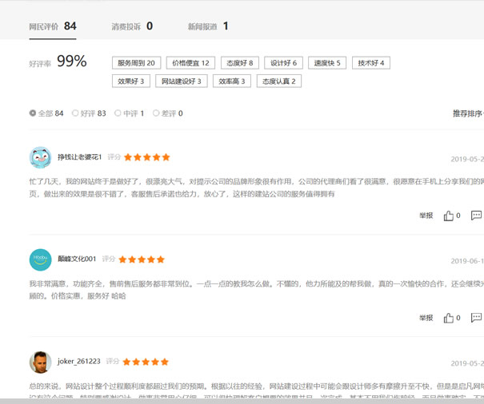
Task: Open the 推荐排序 sort dropdown
Action: coord(468,113)
